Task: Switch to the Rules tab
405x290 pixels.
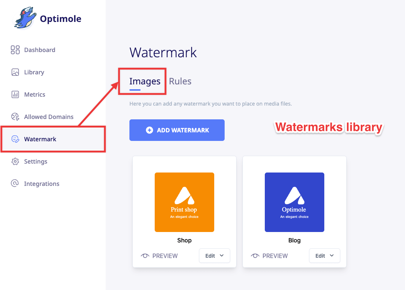Action: [180, 81]
